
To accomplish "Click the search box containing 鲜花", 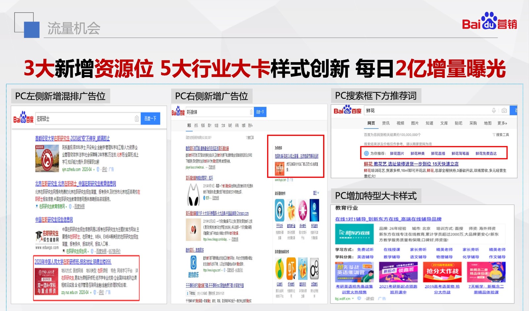I will [x=437, y=110].
